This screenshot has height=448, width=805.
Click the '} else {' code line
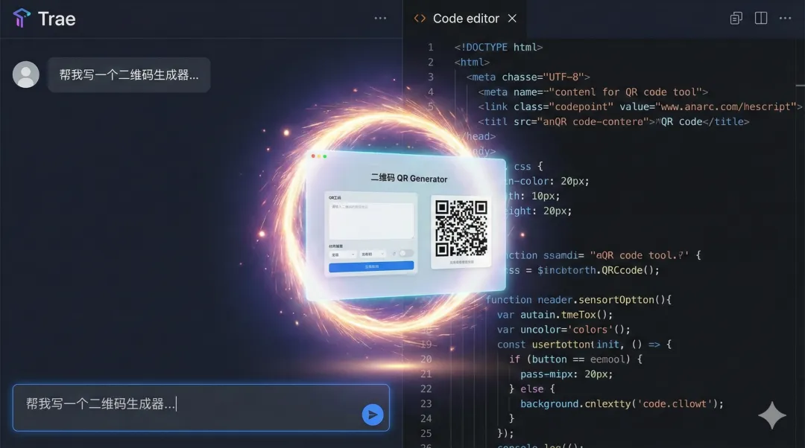tap(532, 389)
